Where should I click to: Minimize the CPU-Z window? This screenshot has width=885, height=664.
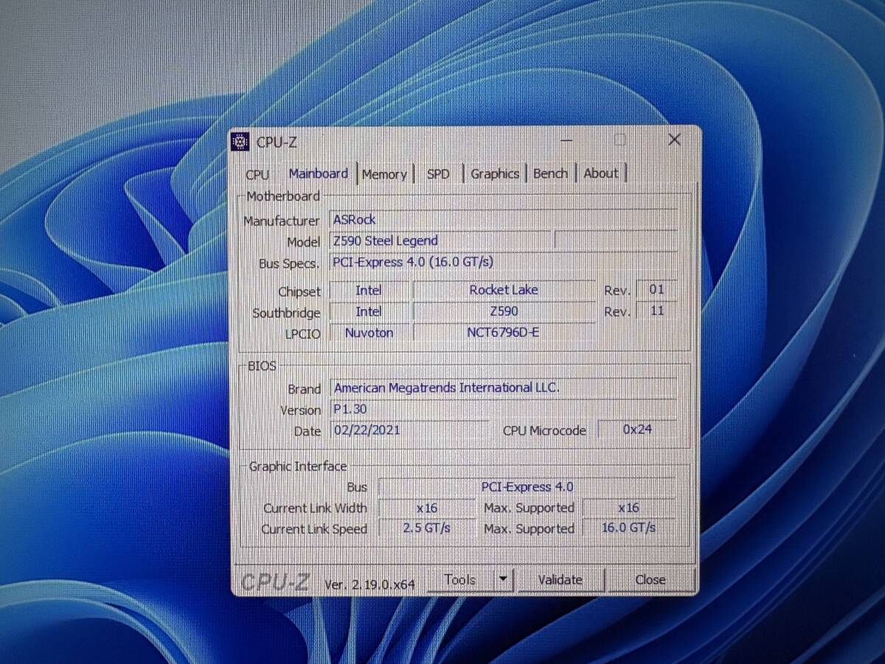tap(566, 140)
